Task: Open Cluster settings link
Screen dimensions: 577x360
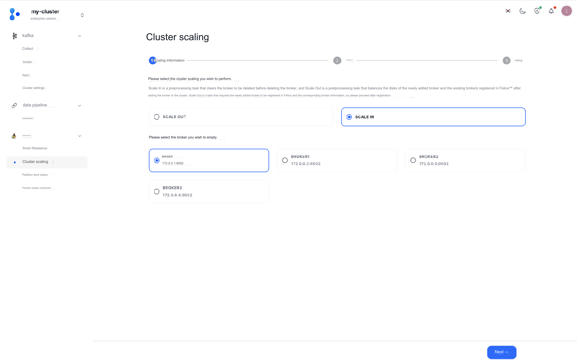Action: (33, 88)
